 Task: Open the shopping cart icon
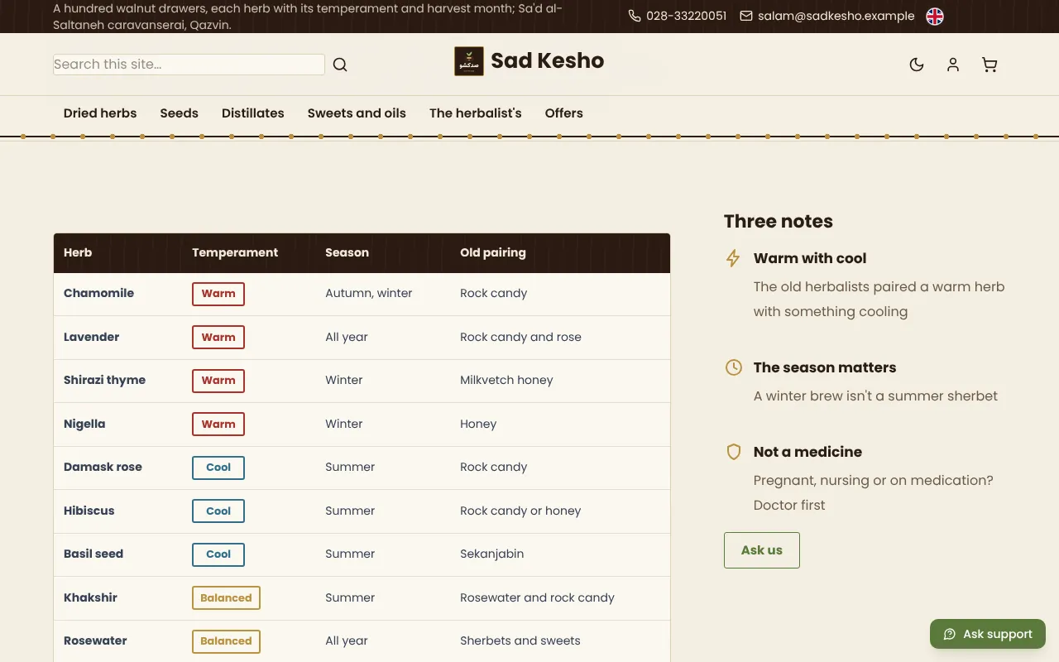coord(990,65)
